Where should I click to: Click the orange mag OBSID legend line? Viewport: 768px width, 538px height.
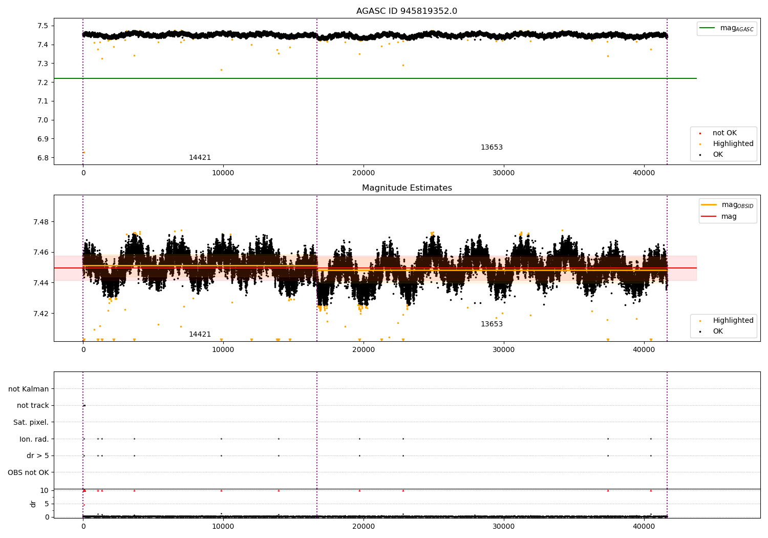(709, 205)
